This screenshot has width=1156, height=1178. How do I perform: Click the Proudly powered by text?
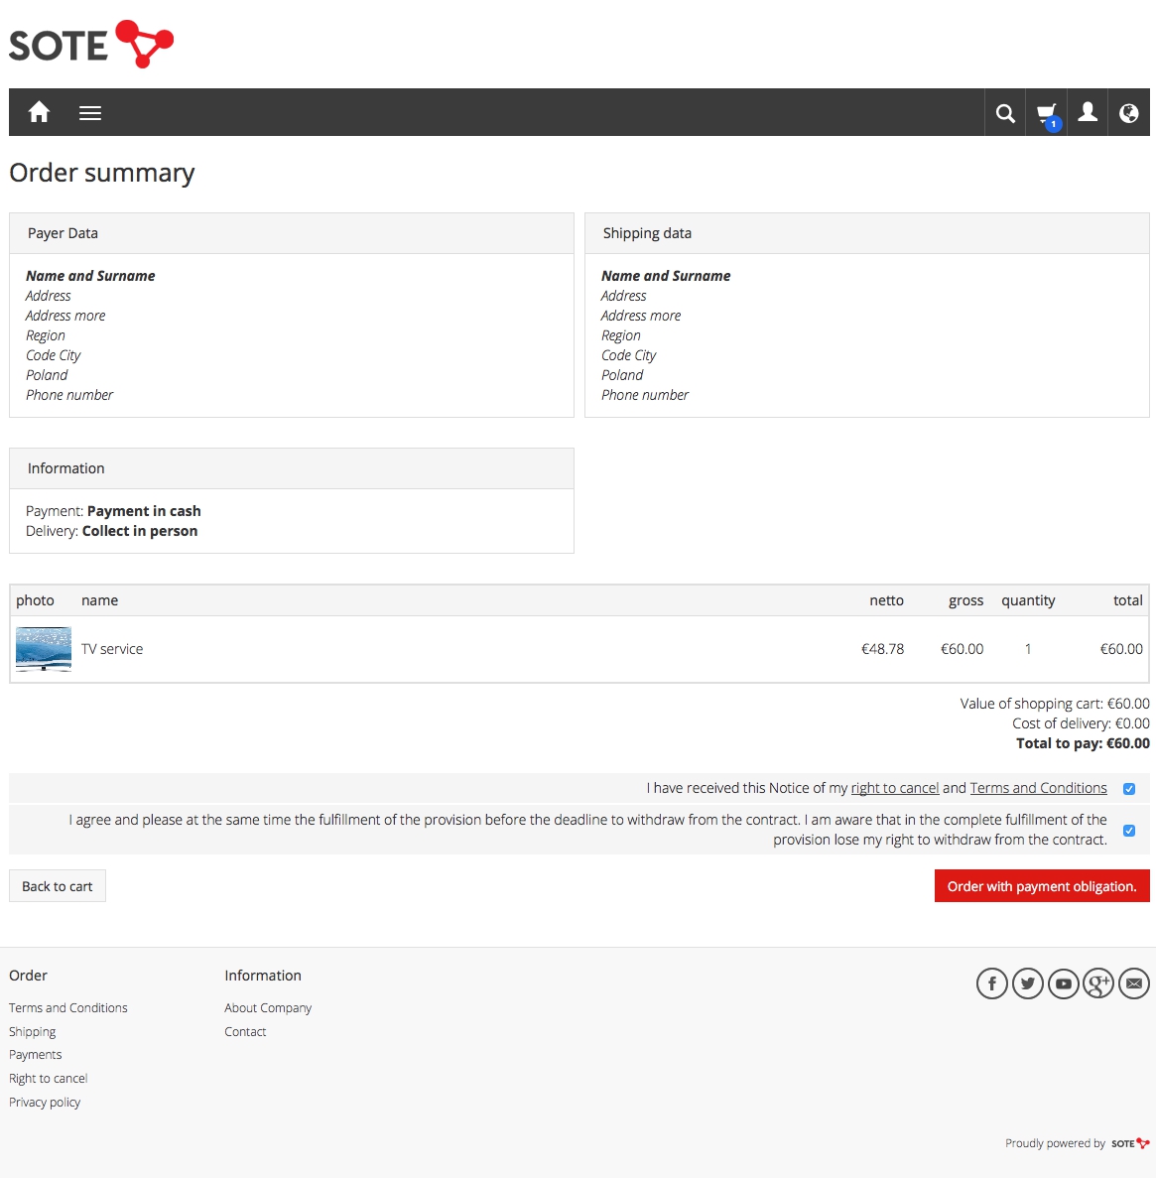(1055, 1143)
